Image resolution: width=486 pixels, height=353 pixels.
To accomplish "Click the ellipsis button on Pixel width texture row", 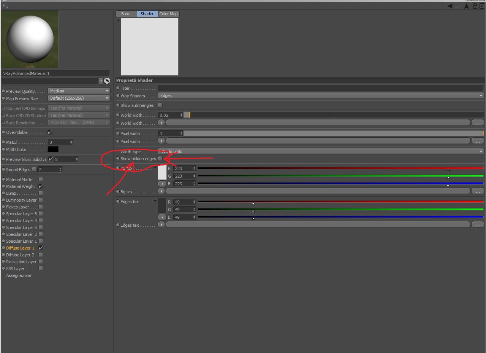I will pos(478,141).
